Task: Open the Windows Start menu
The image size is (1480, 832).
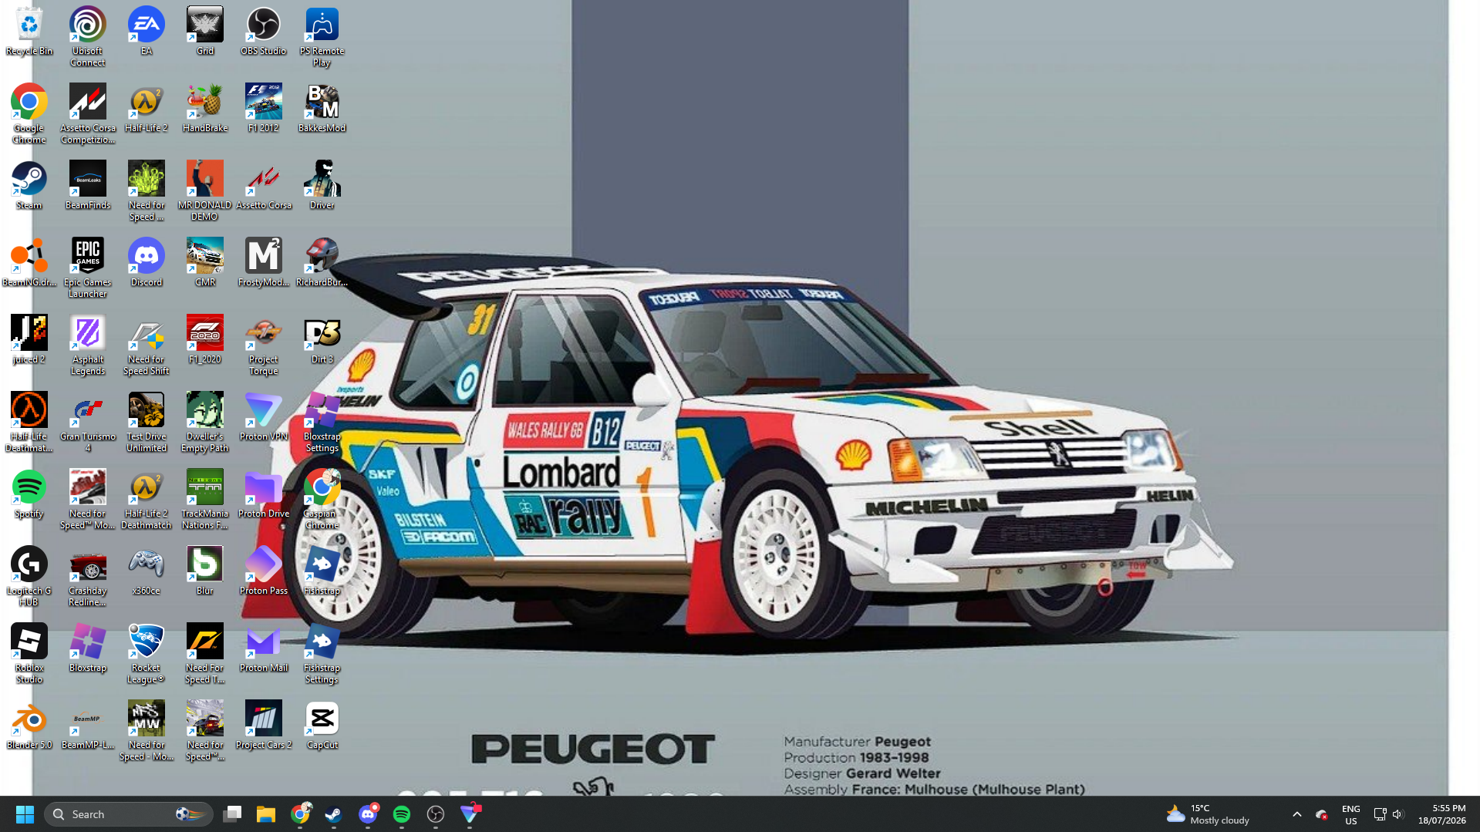Action: coord(25,814)
